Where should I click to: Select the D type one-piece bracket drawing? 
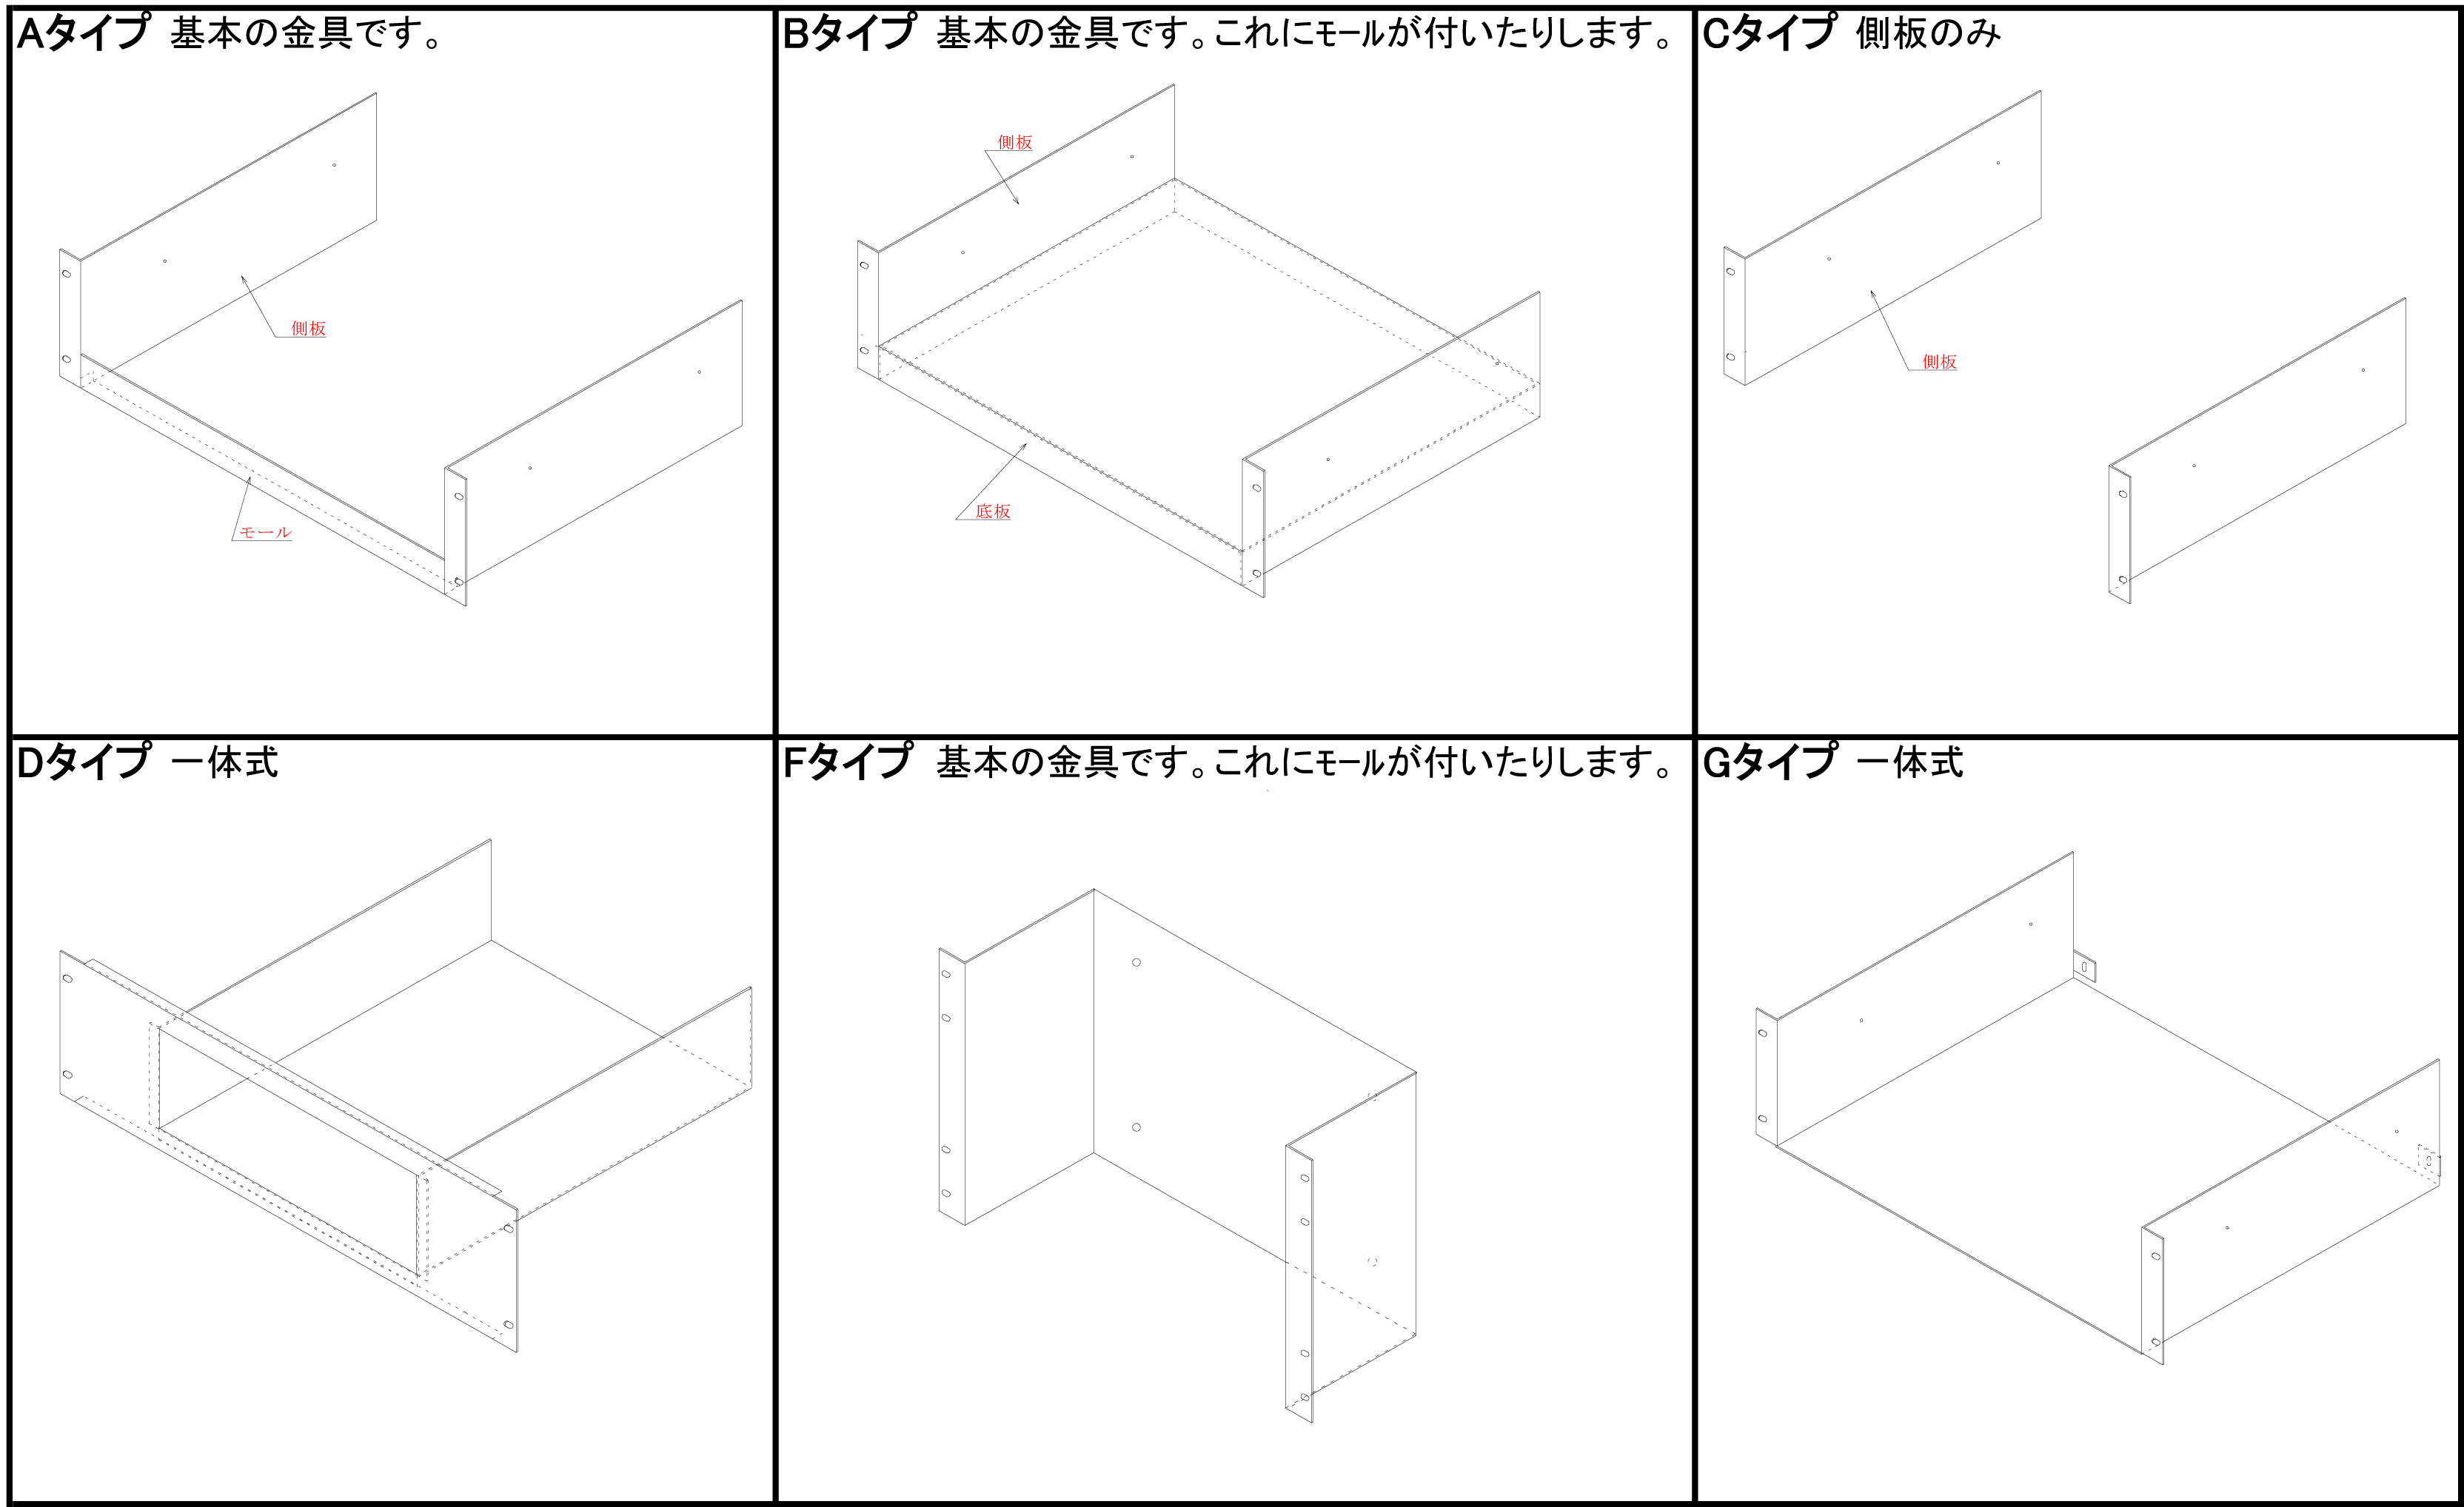[x=406, y=1096]
